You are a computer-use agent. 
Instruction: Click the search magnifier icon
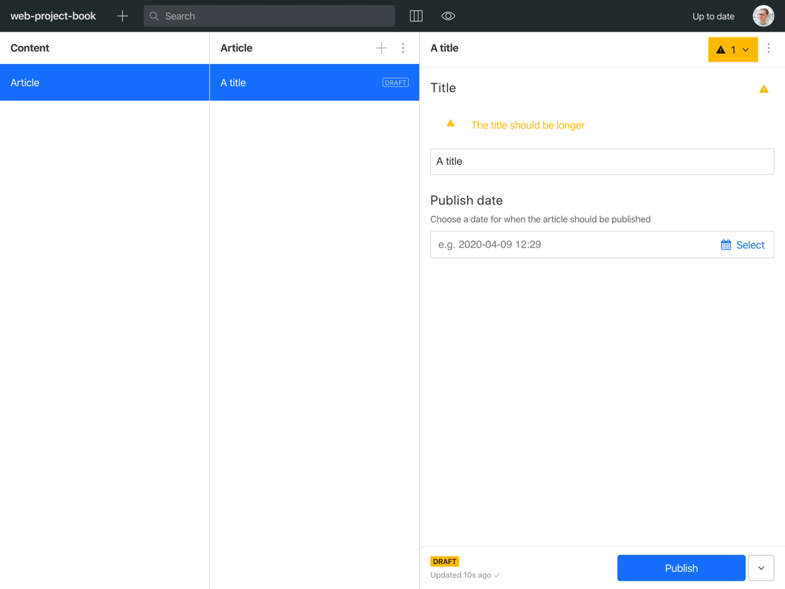coord(154,16)
